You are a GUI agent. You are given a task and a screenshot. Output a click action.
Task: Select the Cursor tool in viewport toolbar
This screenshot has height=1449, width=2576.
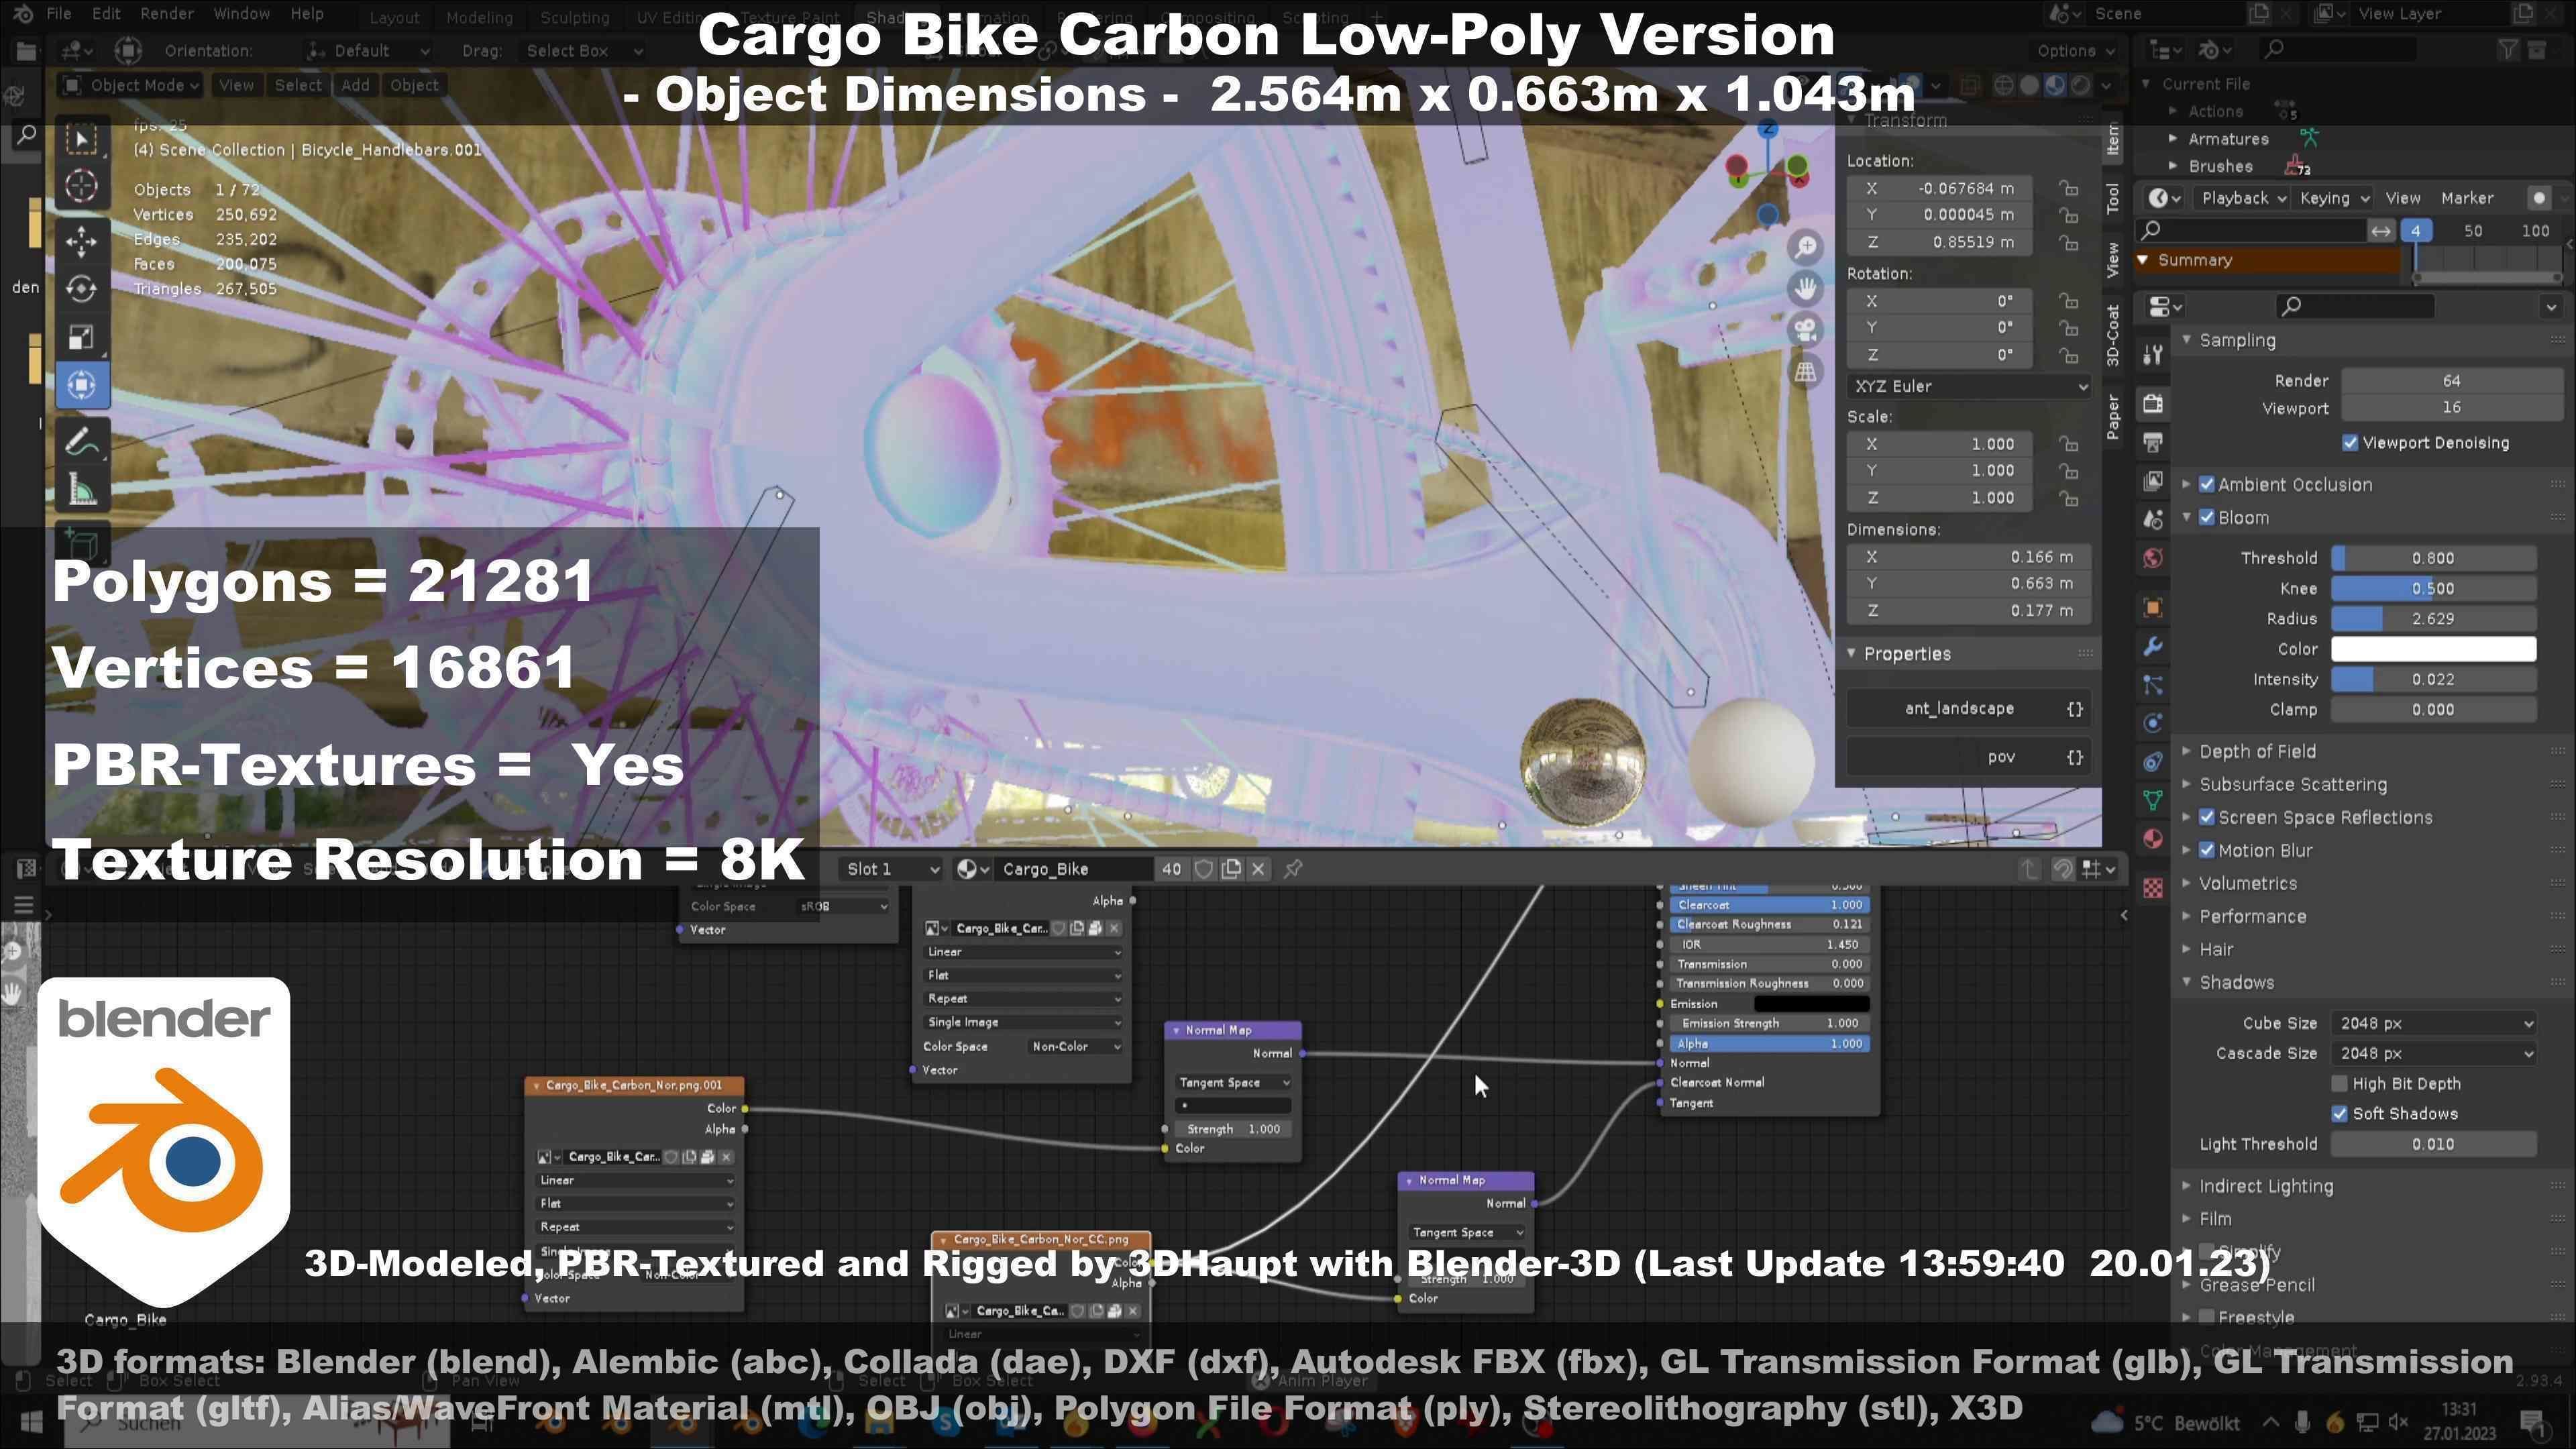click(x=82, y=186)
